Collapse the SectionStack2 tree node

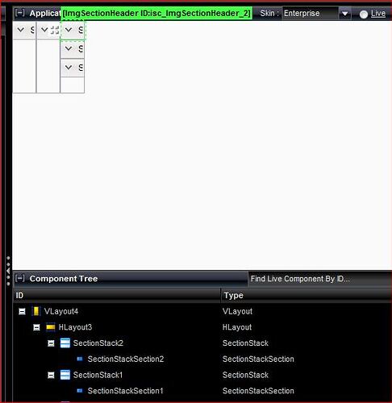(51, 343)
